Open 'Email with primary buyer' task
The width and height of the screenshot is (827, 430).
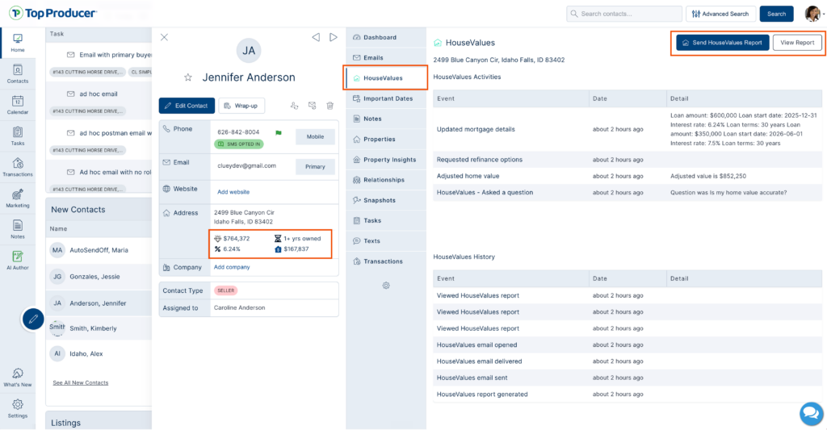click(x=115, y=55)
